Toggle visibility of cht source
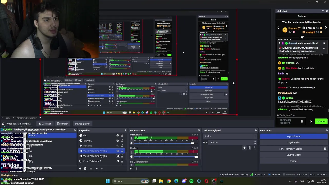Viewport: 329px width, 185px height. (118, 136)
